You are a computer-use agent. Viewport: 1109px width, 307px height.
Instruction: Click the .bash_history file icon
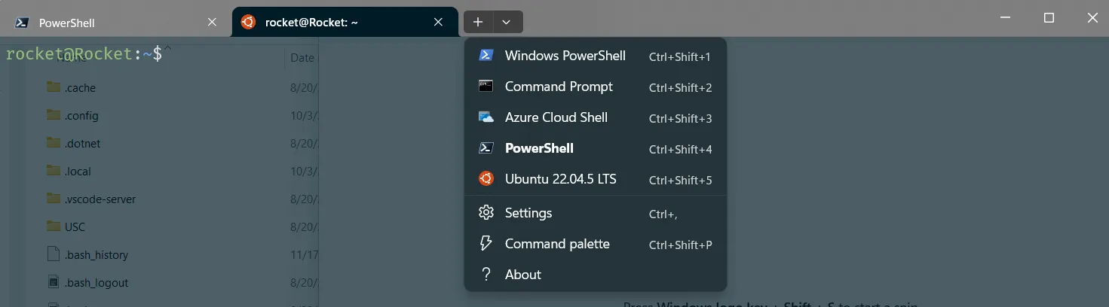[x=53, y=254]
